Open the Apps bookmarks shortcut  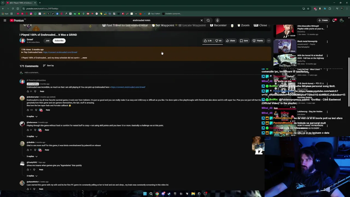point(5,14)
